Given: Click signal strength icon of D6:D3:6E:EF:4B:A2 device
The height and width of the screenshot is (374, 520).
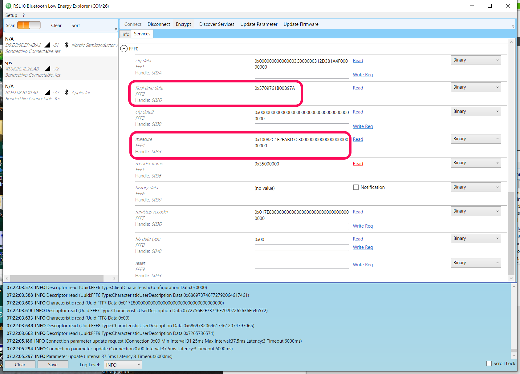Looking at the screenshot, I should click(x=47, y=45).
